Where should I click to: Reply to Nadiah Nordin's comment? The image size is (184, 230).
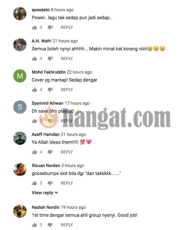[x=67, y=225]
